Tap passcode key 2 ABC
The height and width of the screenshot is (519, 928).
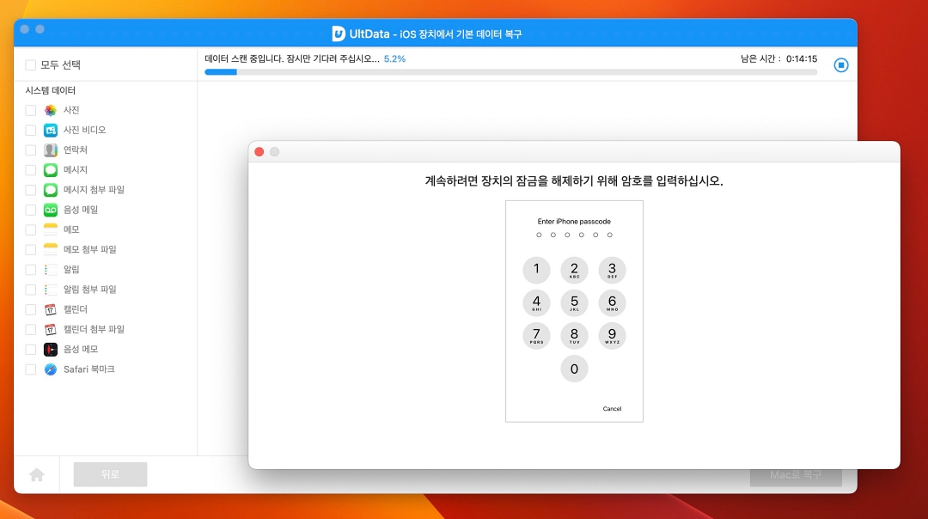point(574,270)
